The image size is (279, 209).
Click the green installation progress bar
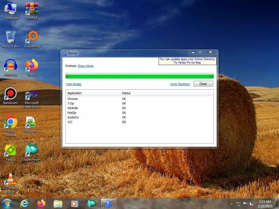[139, 76]
